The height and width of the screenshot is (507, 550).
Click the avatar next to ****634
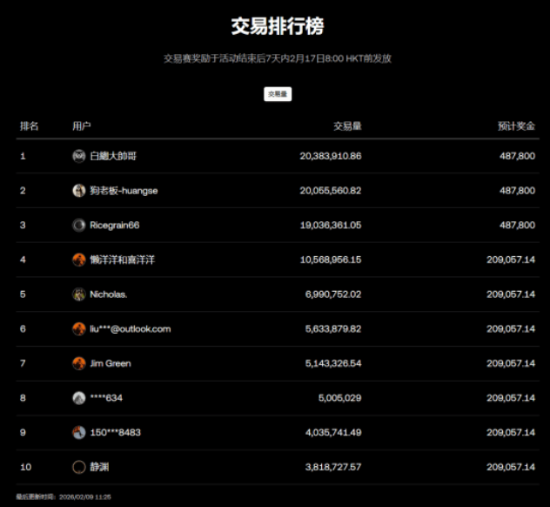point(79,398)
